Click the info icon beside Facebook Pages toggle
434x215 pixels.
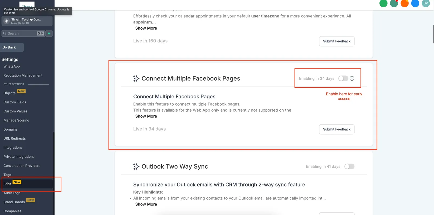[352, 78]
